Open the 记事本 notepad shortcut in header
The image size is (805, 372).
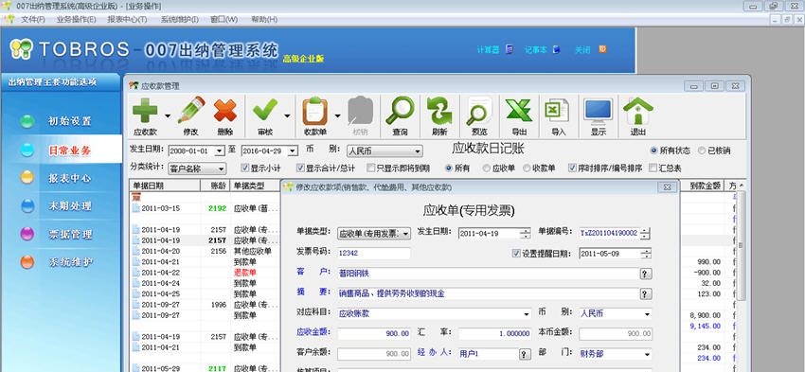(x=542, y=50)
